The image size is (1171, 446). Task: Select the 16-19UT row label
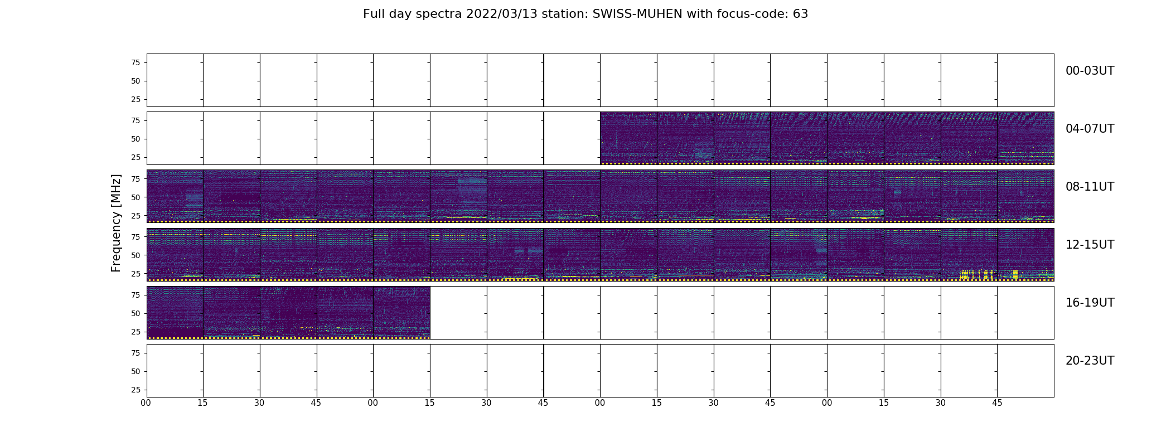click(x=1090, y=303)
